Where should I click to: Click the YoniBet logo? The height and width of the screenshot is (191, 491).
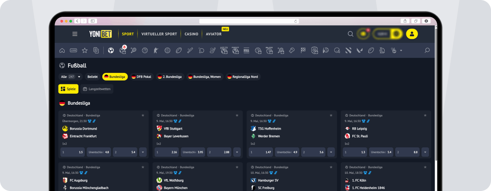tap(101, 34)
